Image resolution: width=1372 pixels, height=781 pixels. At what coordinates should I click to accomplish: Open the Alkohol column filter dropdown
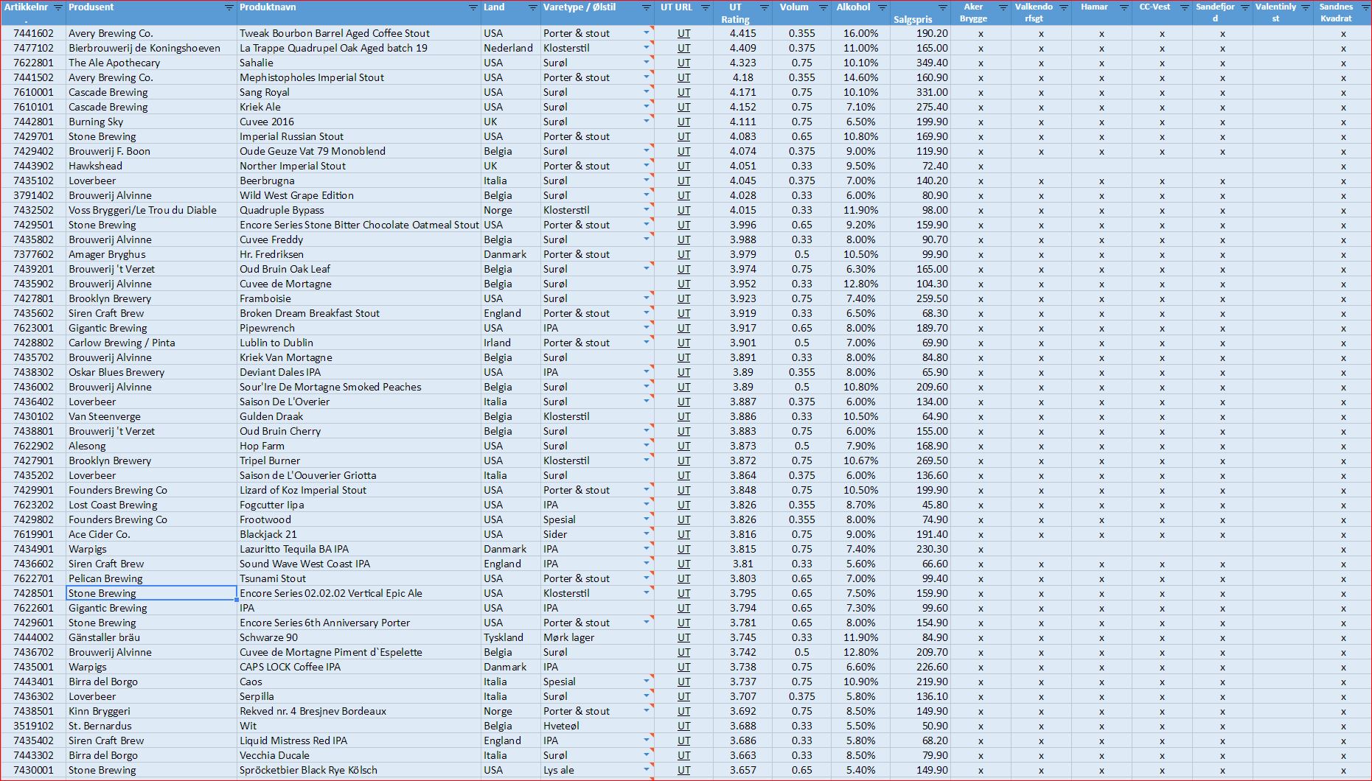882,7
